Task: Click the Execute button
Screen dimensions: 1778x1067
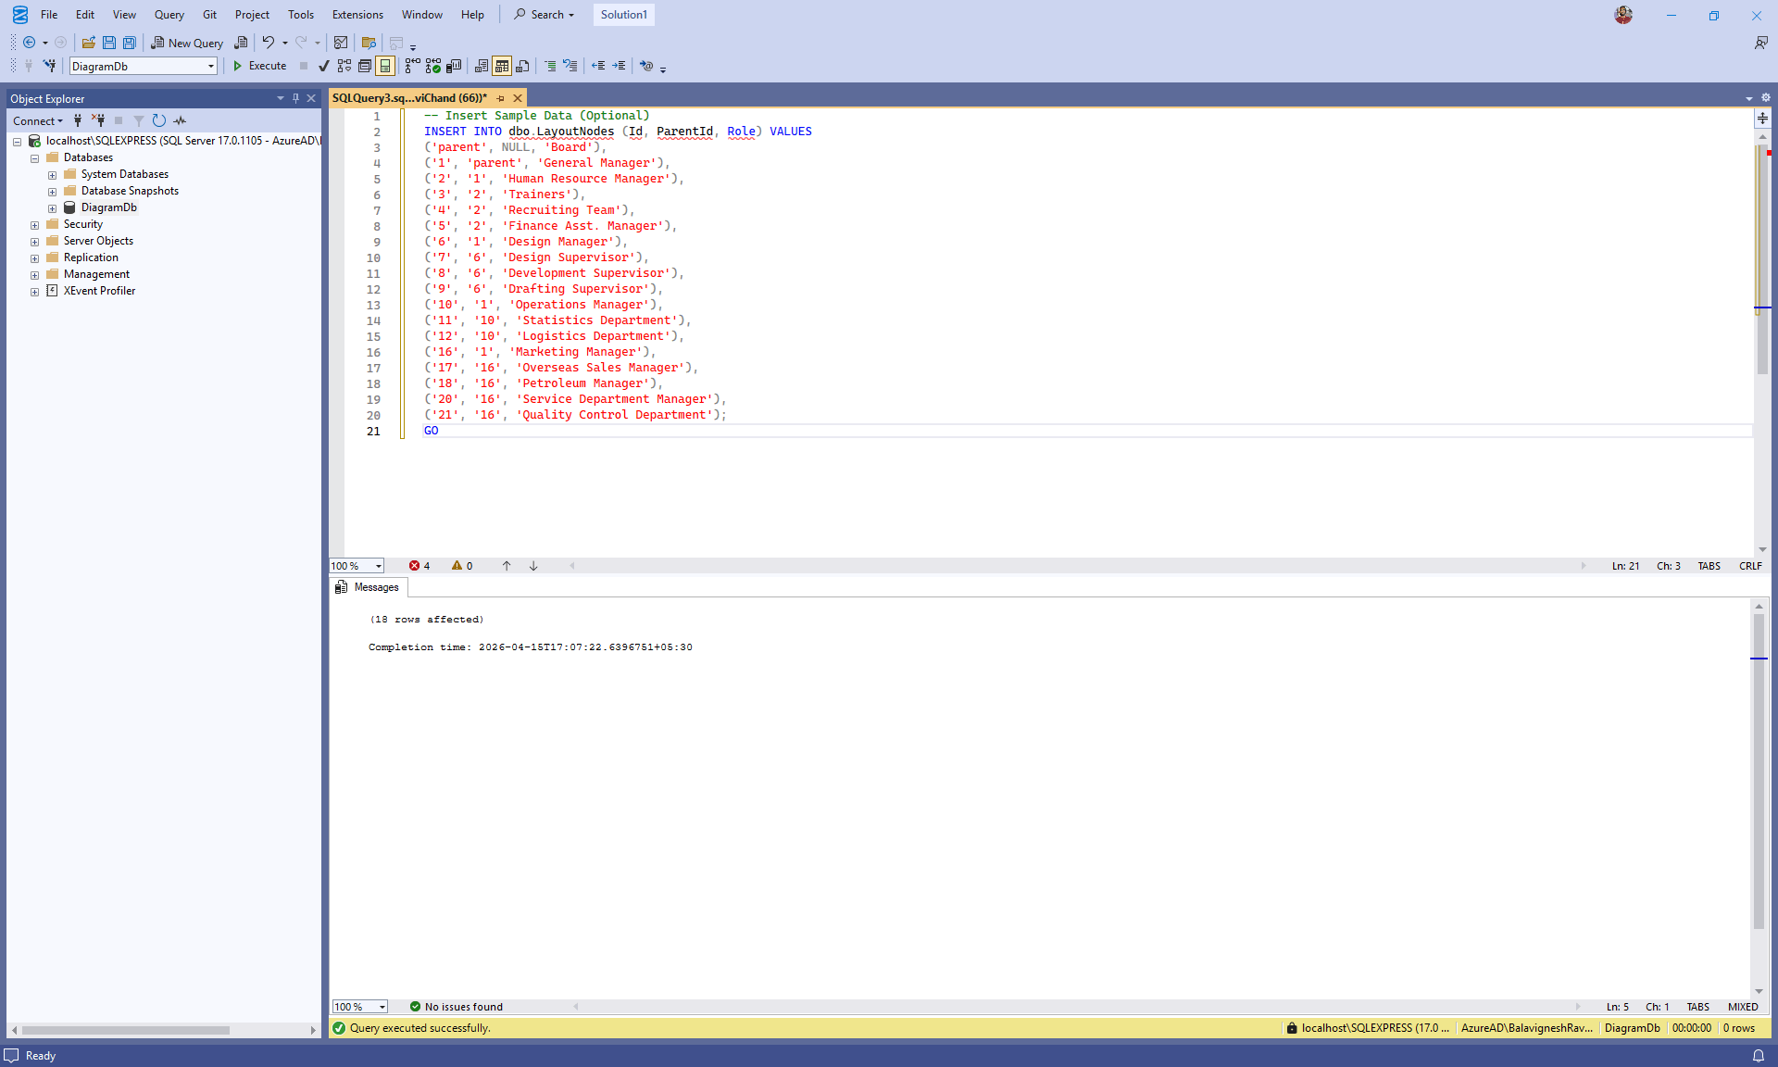Action: (x=259, y=66)
